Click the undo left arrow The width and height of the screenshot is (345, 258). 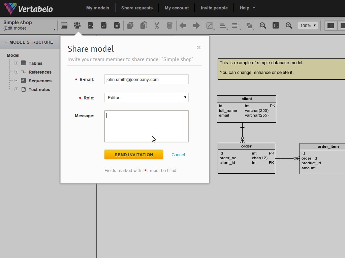pyautogui.click(x=183, y=26)
